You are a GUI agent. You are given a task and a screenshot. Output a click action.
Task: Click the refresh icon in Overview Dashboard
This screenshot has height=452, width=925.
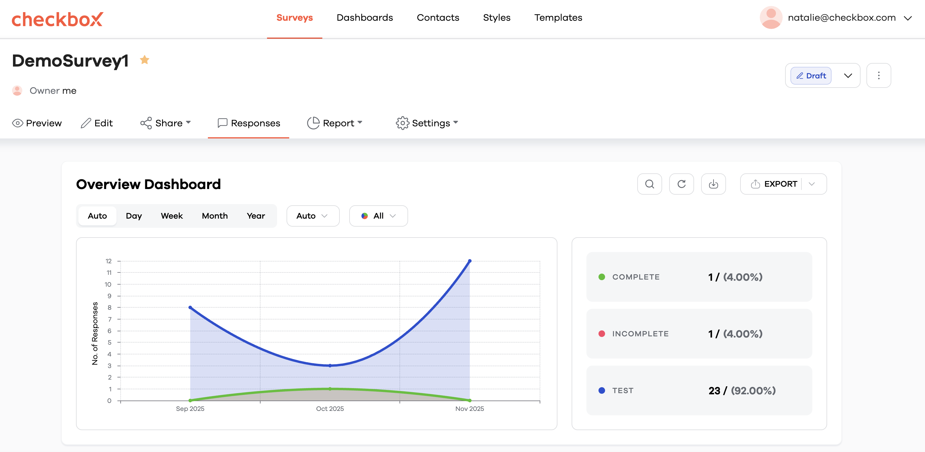point(681,184)
